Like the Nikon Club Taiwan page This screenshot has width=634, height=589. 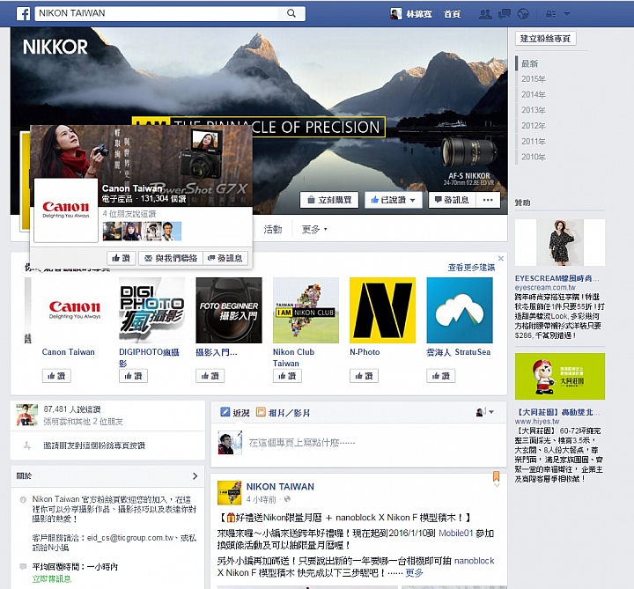(287, 376)
